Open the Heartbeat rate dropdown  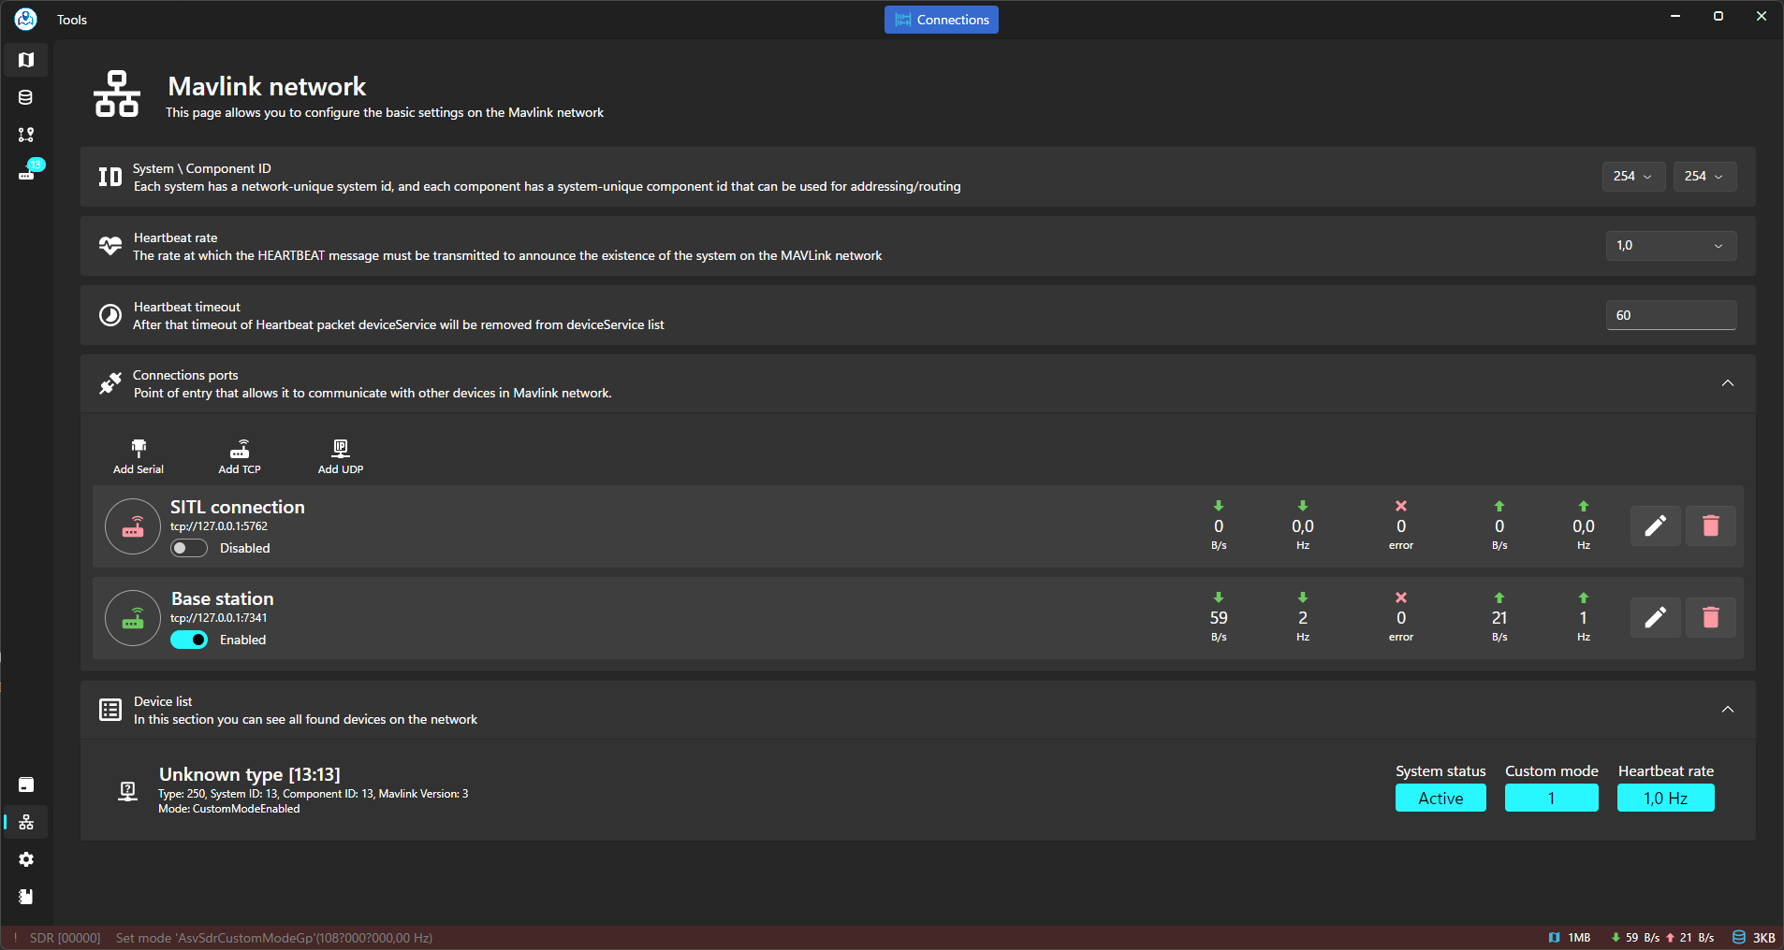[x=1671, y=246]
